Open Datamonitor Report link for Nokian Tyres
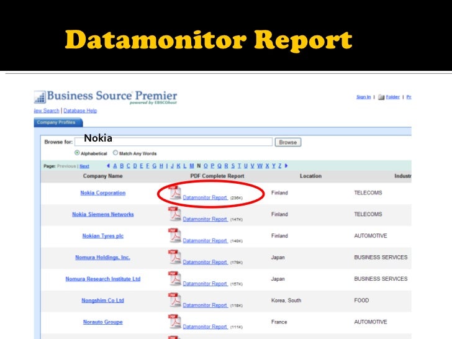This screenshot has height=339, width=452. 206,240
